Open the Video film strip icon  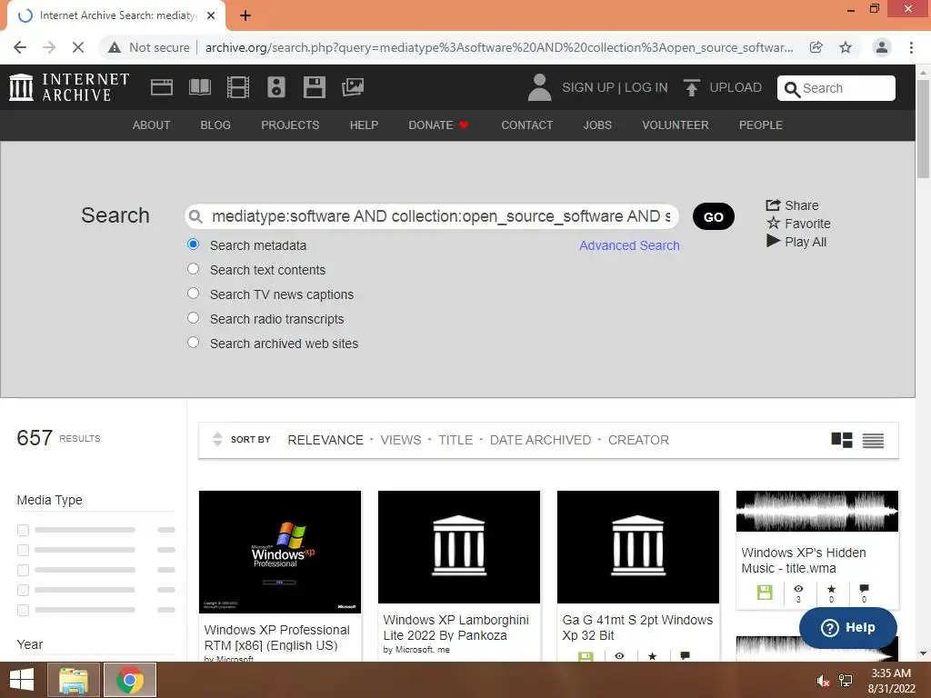point(237,87)
